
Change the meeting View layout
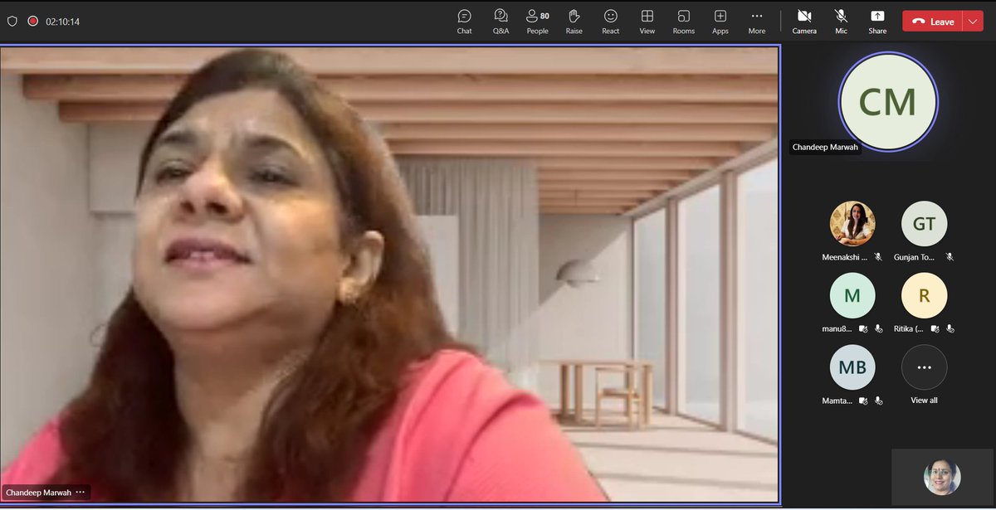(x=647, y=21)
